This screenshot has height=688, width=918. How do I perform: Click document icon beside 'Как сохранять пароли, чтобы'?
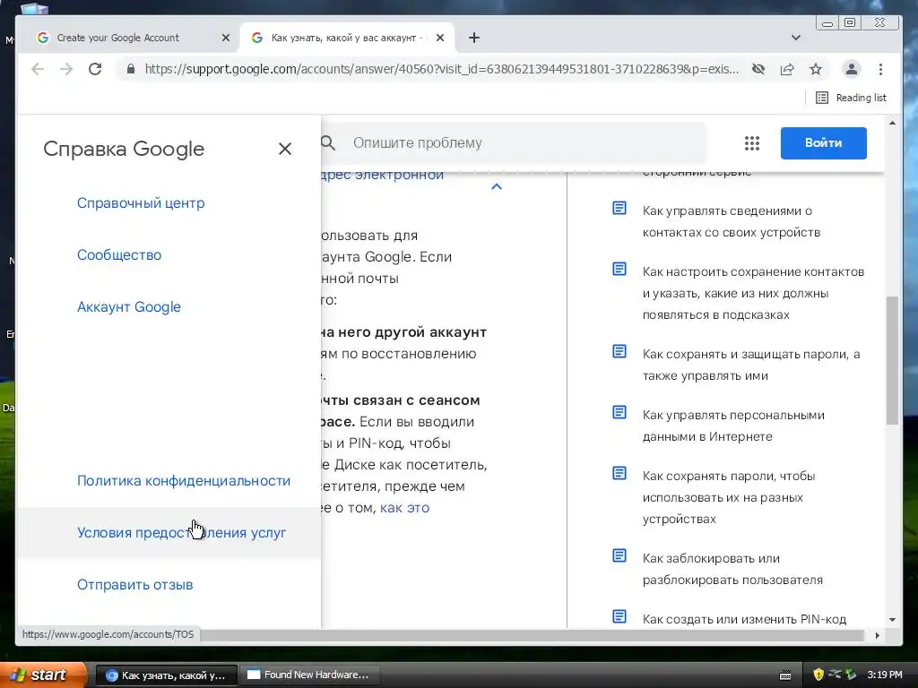tap(619, 473)
